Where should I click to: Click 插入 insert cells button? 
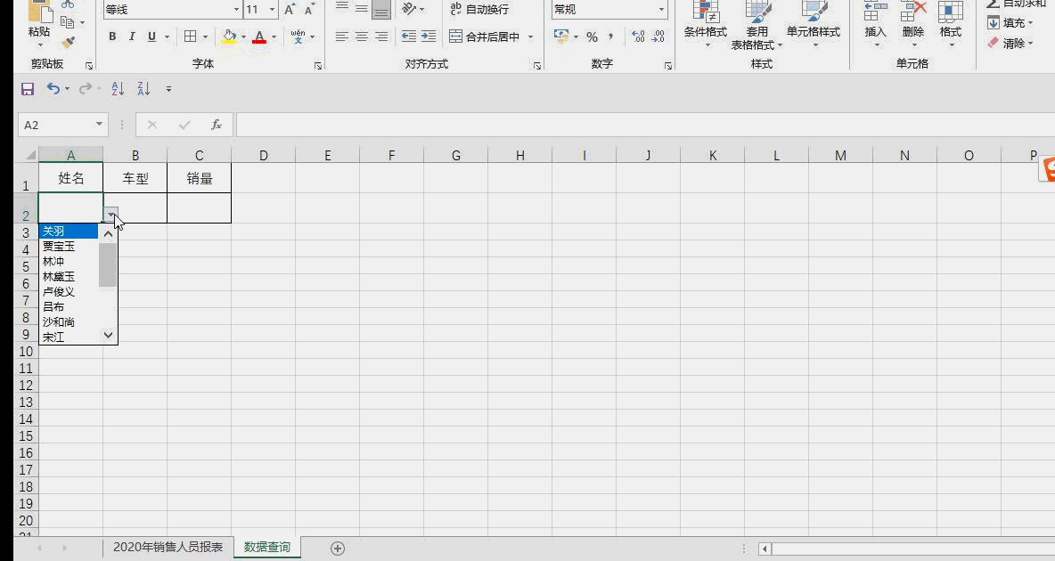[875, 26]
